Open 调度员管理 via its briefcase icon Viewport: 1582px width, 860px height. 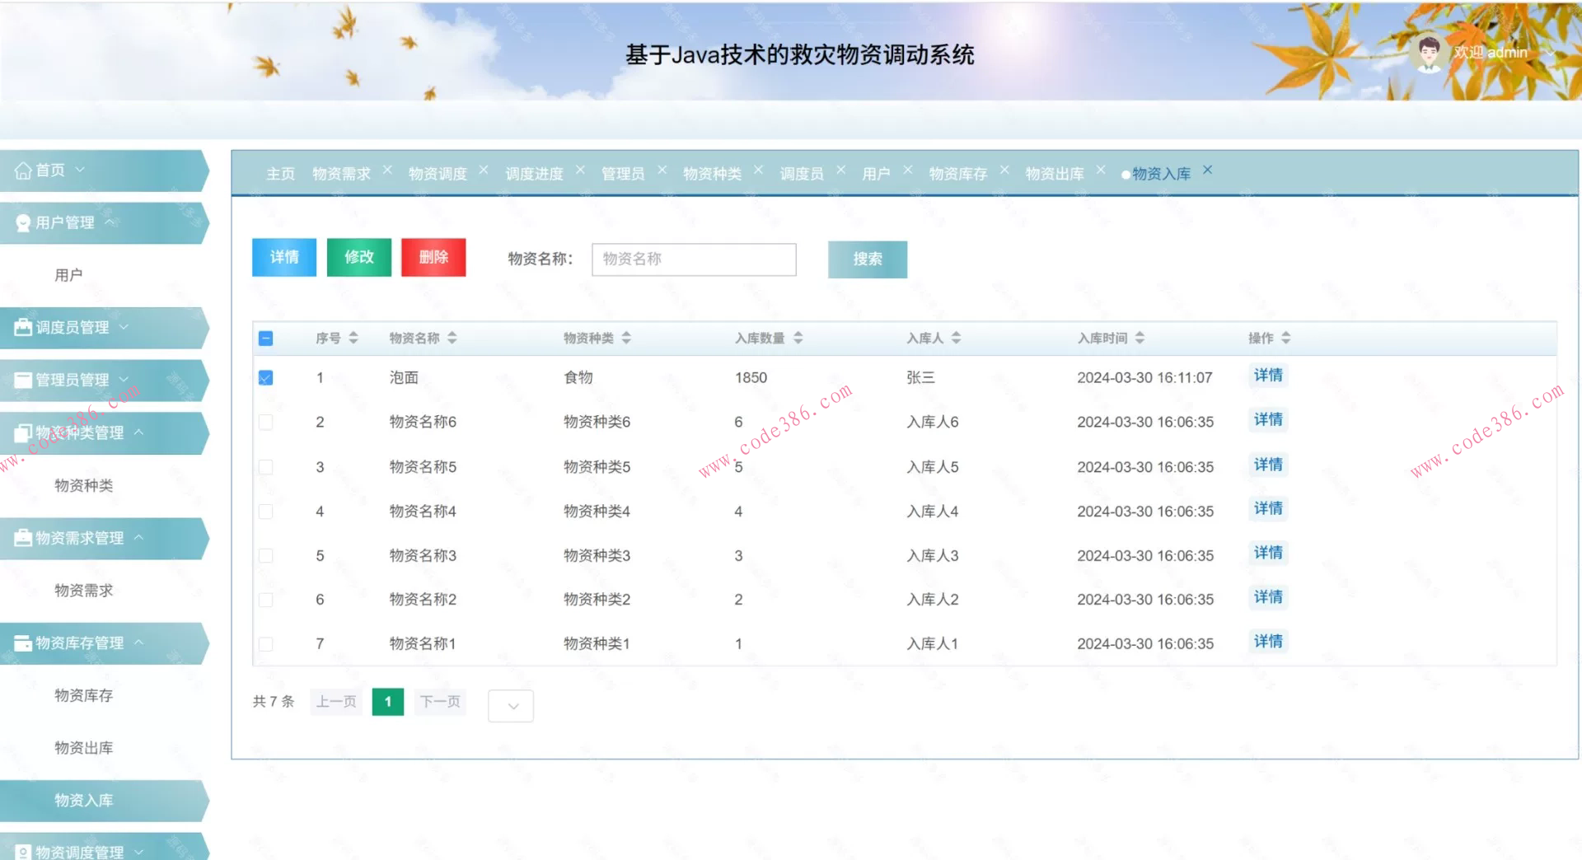[21, 327]
